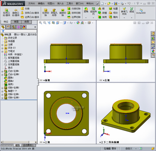
Task: Select the 拉伸切除 extruded cut tool
Action: pos(46,13)
